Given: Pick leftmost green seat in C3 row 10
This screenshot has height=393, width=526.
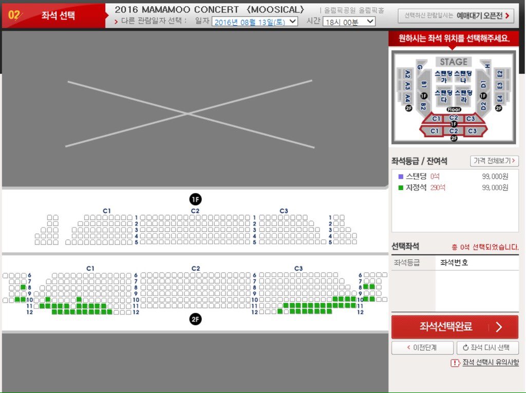Looking at the screenshot, I should click(335, 299).
